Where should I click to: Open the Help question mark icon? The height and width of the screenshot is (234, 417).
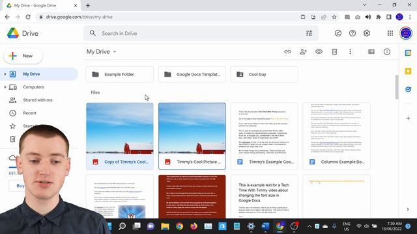(352, 33)
